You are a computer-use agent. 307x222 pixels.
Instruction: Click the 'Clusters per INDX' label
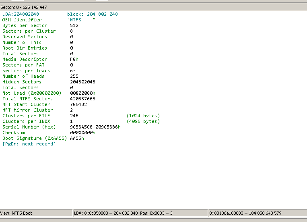[x=26, y=121]
